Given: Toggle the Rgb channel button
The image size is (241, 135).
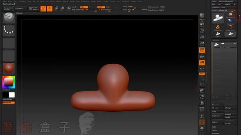Looking at the screenshot, I should [x=84, y=7].
